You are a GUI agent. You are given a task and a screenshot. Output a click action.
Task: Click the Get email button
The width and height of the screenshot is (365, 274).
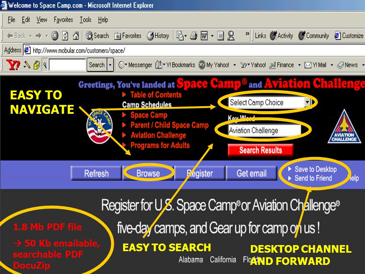[251, 174]
